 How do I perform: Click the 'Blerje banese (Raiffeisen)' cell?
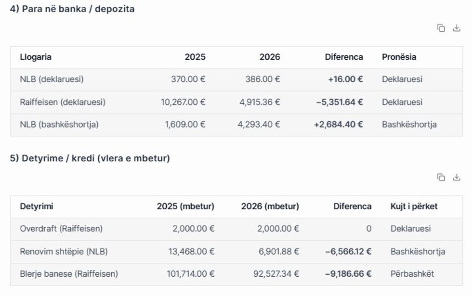click(x=69, y=274)
